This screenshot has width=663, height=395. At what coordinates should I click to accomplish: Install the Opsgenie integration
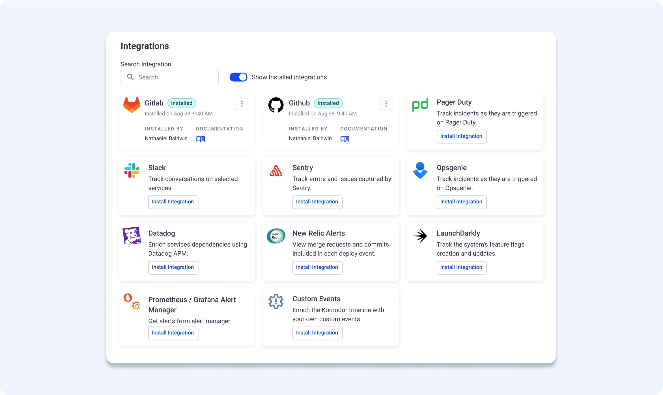[461, 202]
